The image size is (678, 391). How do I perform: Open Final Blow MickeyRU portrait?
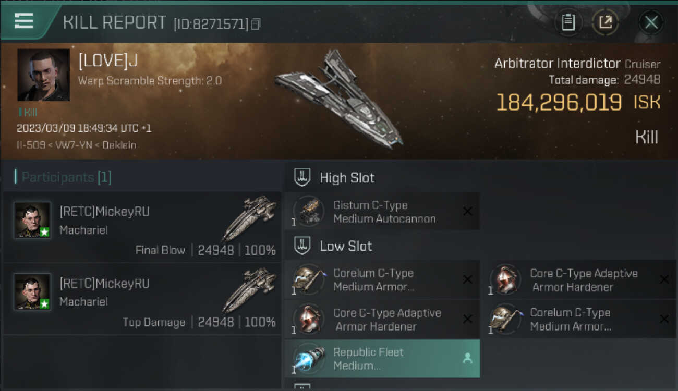[32, 220]
